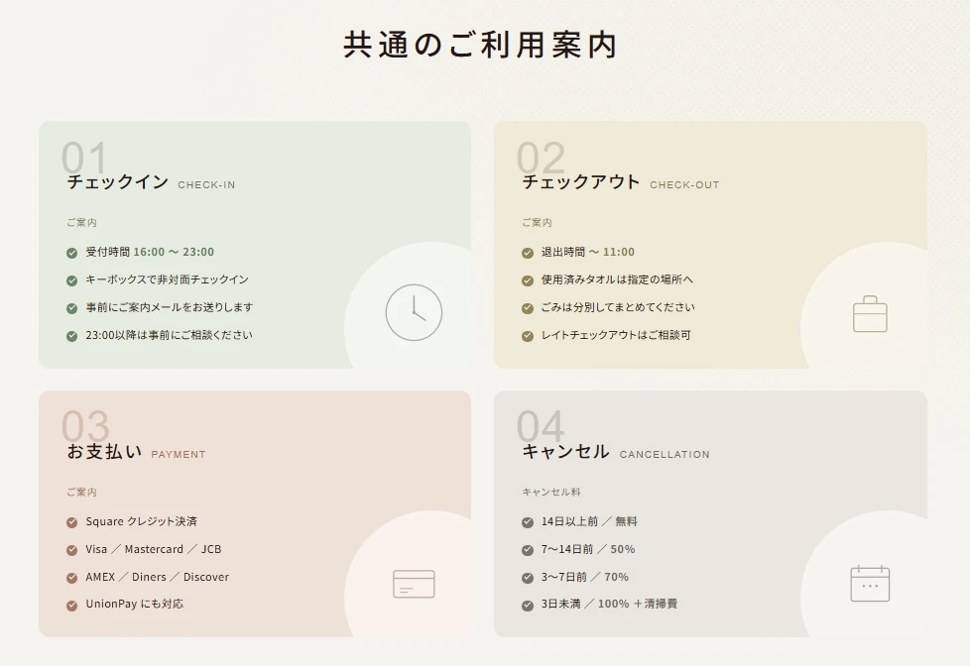Image resolution: width=970 pixels, height=666 pixels.
Task: Click the check icon beside 受付時間 16:00 ～ 23:00
Action: [71, 253]
